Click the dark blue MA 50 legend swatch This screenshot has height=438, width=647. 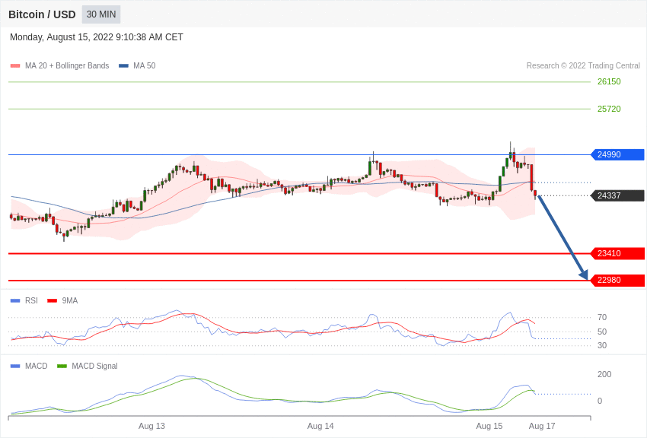123,65
